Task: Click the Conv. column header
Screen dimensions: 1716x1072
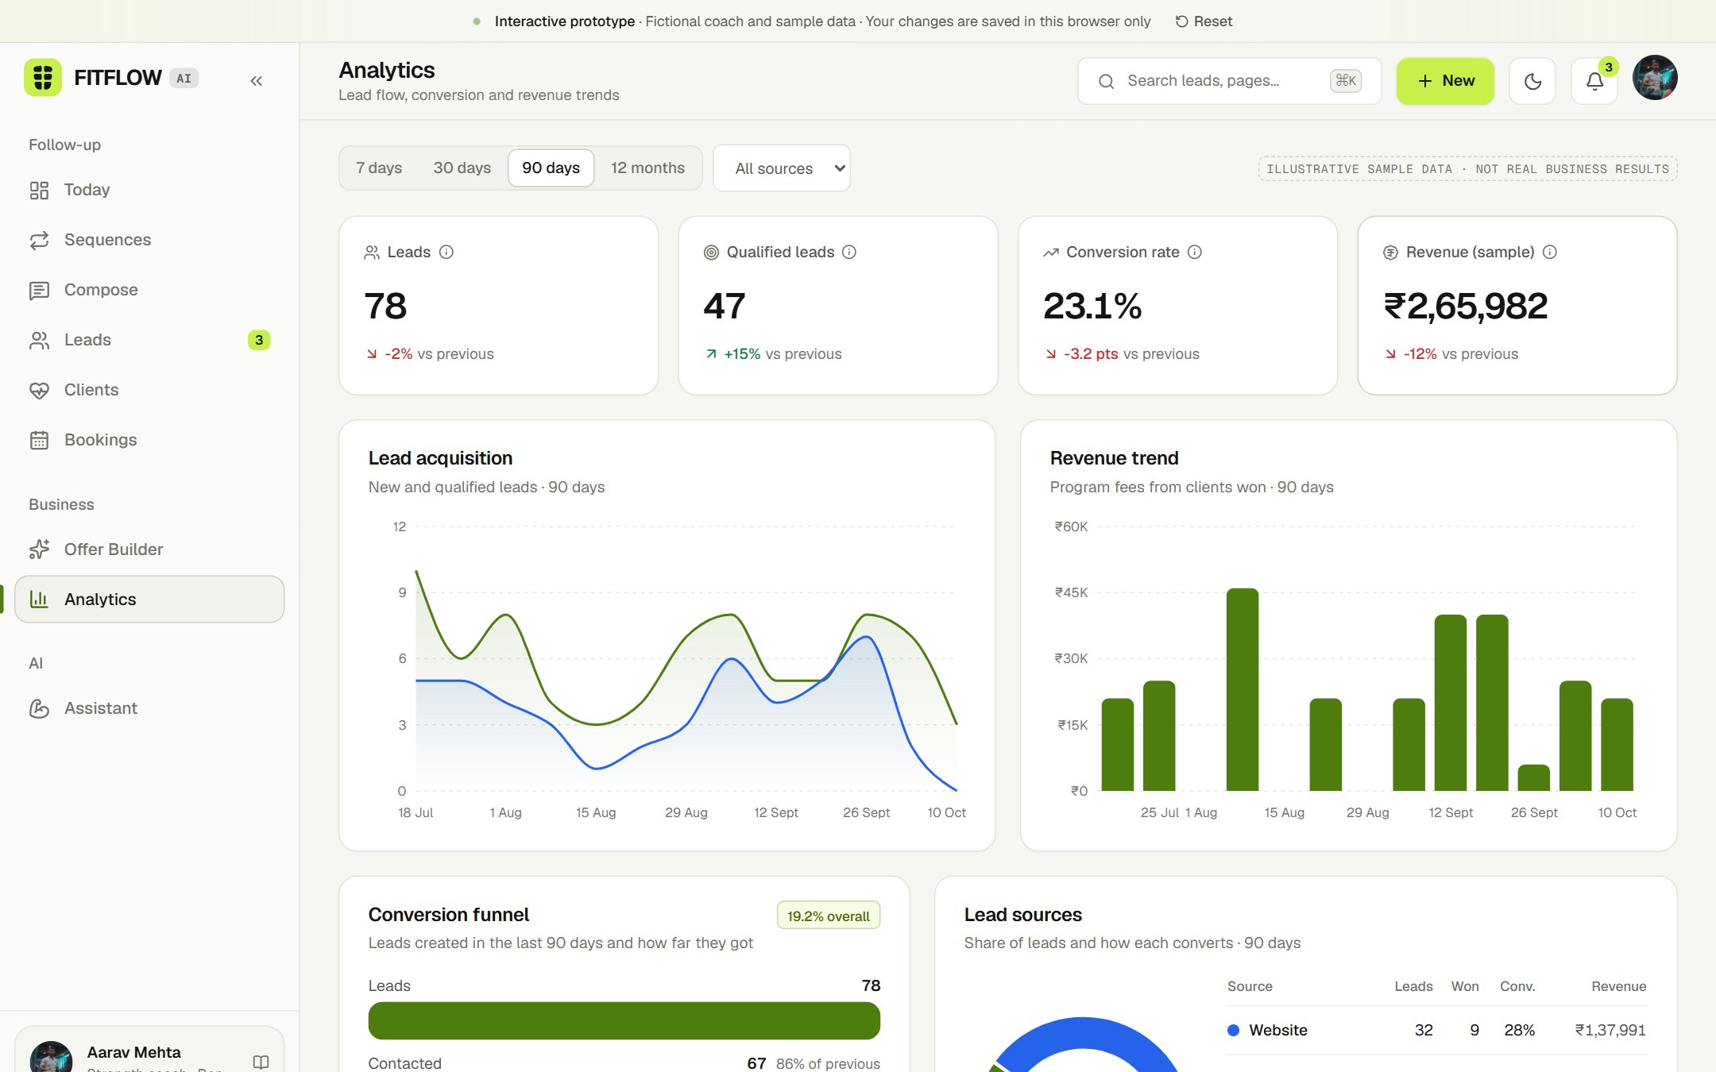Action: coord(1517,986)
